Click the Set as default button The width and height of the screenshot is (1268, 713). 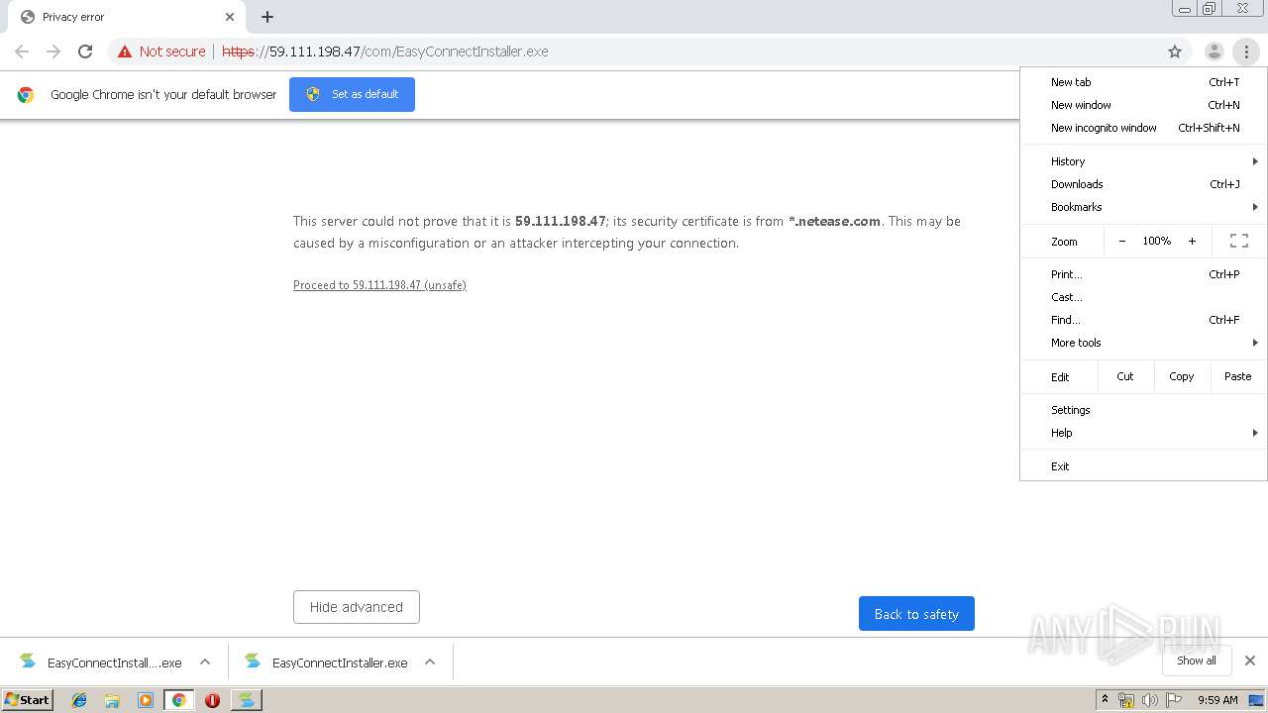(x=352, y=94)
